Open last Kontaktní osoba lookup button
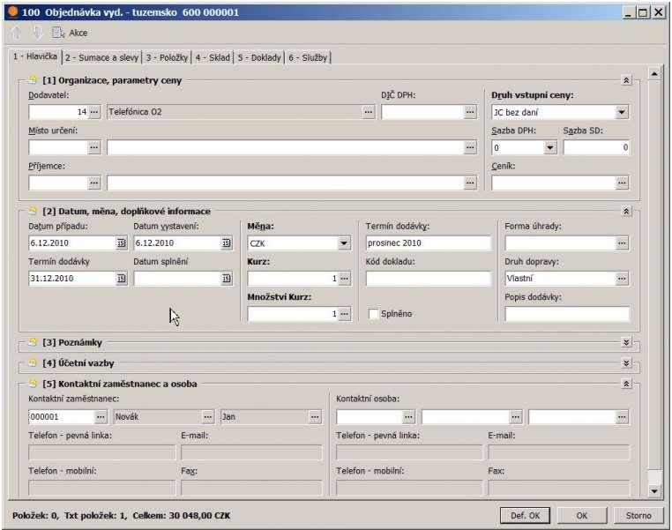This screenshot has width=672, height=530. [x=622, y=417]
